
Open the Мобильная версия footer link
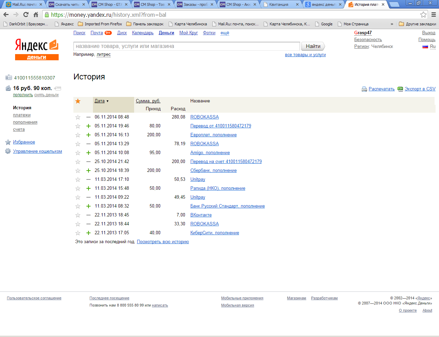tap(238, 305)
